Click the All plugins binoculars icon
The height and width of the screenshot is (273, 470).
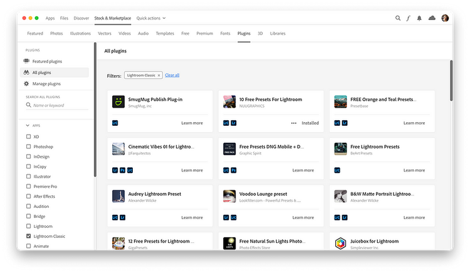click(x=26, y=73)
